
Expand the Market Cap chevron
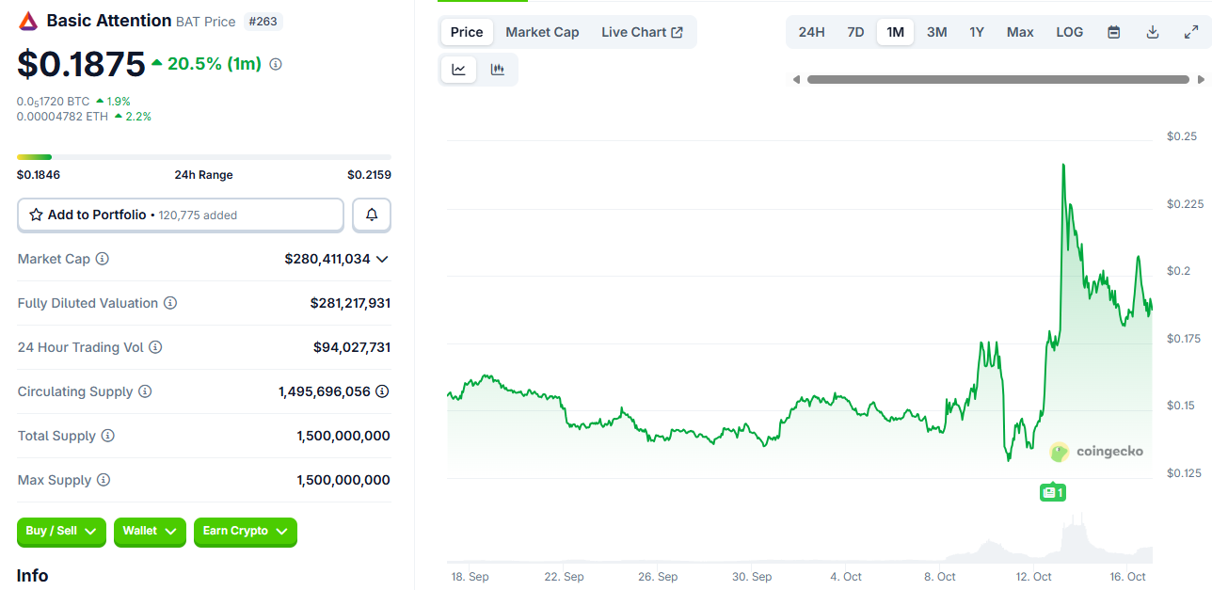pyautogui.click(x=382, y=259)
